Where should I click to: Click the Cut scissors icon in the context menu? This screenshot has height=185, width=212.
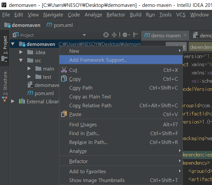[x=64, y=70]
